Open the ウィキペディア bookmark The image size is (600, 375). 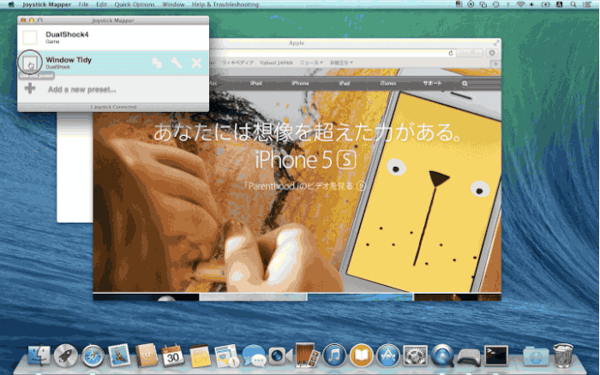coord(237,62)
